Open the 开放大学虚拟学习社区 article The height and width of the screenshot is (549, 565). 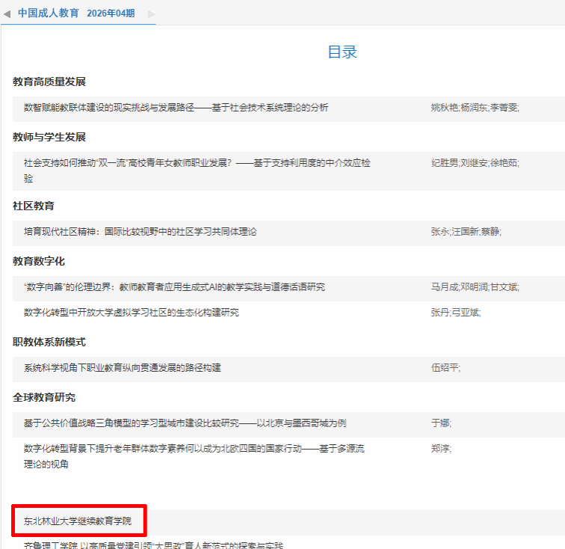(x=131, y=313)
